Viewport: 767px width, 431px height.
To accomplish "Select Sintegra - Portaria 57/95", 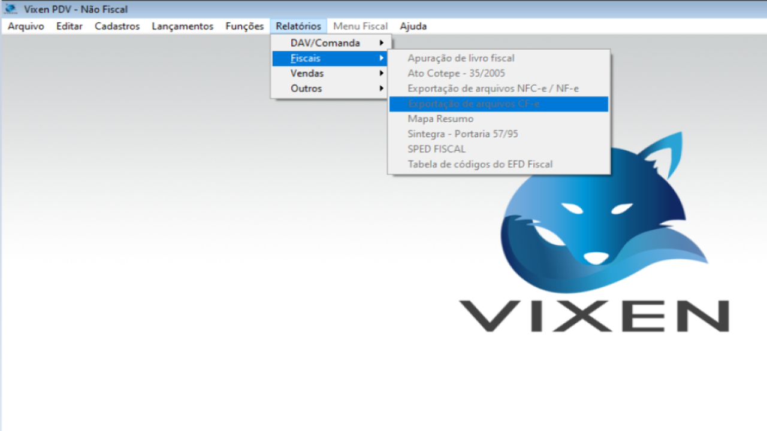I will pyautogui.click(x=463, y=134).
